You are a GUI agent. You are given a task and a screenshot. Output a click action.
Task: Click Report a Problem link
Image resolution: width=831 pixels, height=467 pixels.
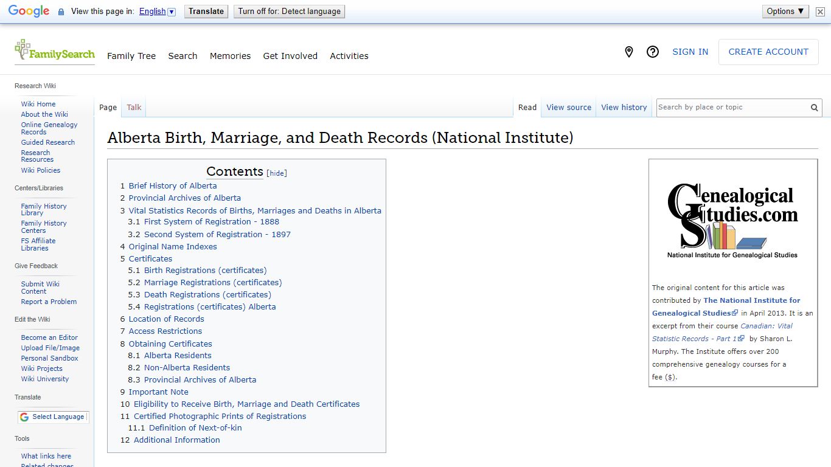pos(49,302)
